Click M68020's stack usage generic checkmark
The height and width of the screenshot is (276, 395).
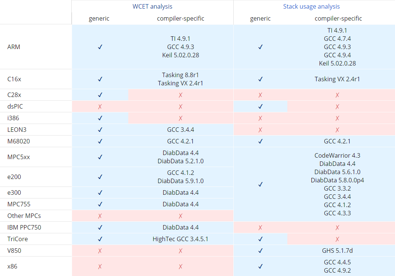pyautogui.click(x=260, y=142)
